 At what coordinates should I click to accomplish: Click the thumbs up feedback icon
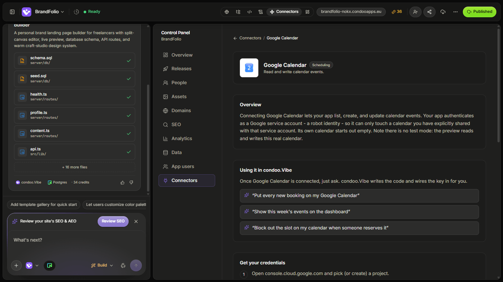click(x=122, y=182)
